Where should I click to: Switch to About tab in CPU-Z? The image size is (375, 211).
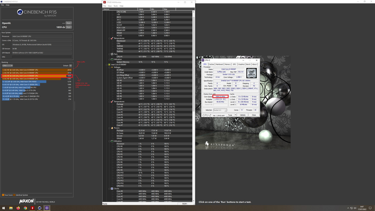click(x=254, y=64)
